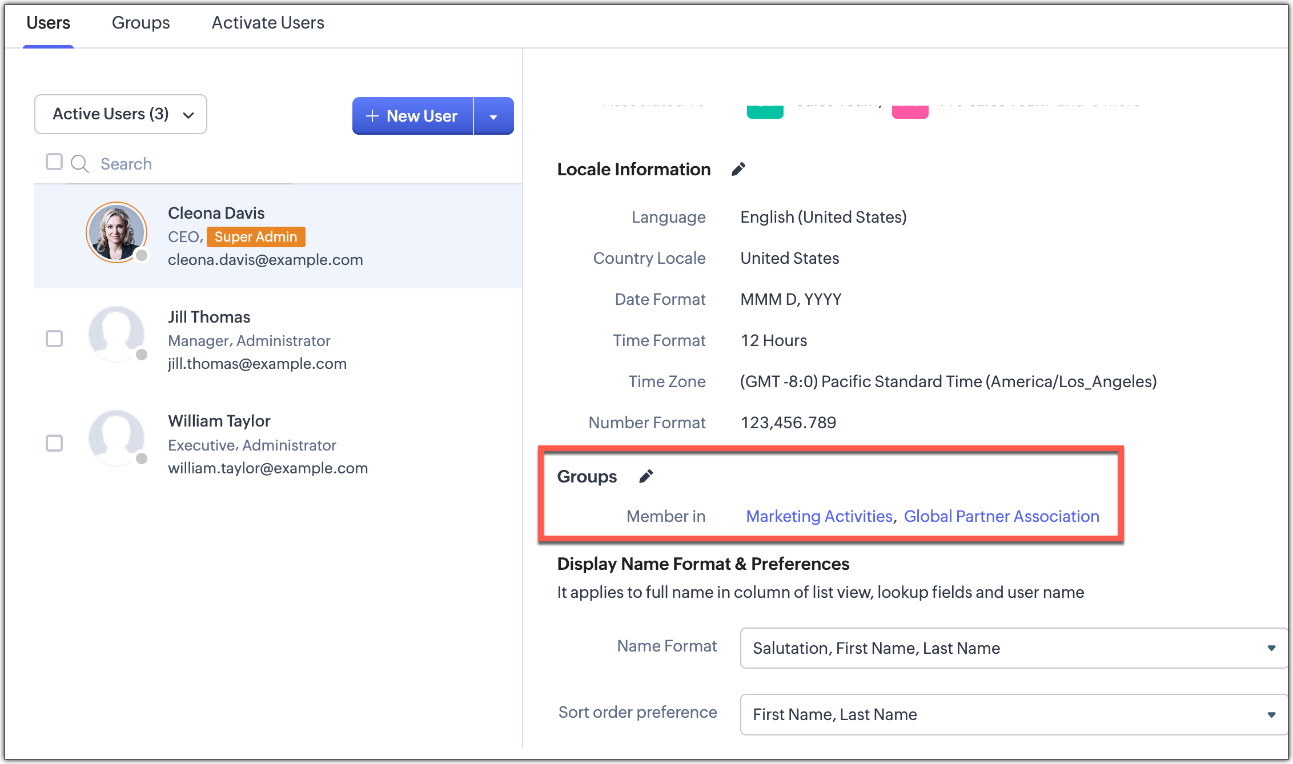Check the William Taylor checkbox
The height and width of the screenshot is (764, 1293).
click(54, 443)
